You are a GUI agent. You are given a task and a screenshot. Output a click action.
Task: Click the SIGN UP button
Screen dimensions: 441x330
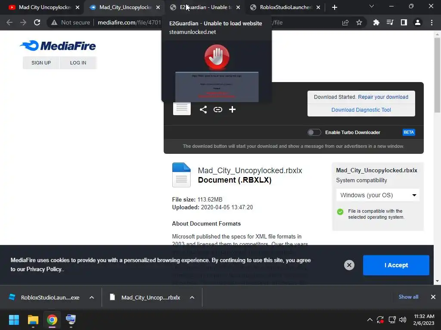41,63
